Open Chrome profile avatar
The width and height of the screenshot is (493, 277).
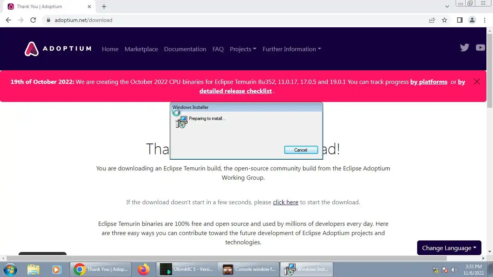472,20
